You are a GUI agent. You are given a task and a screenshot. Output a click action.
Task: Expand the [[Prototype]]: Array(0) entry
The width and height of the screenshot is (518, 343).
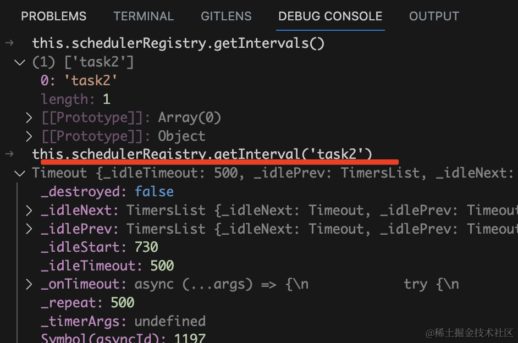tap(29, 118)
